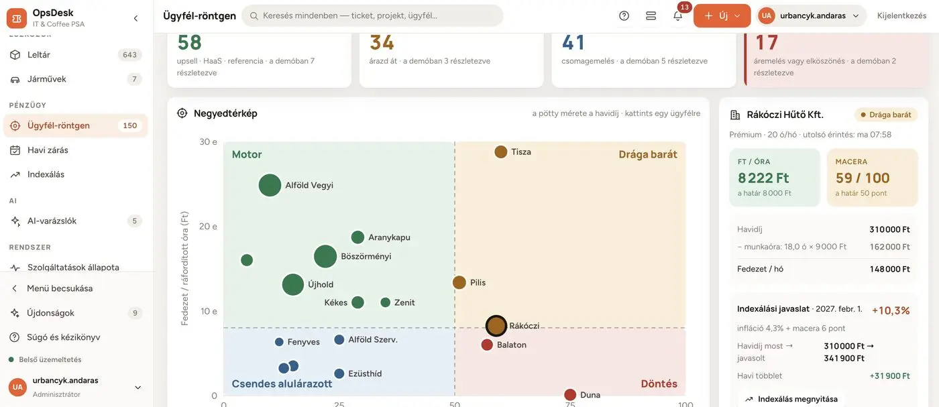Viewport: 939px width, 407px height.
Task: Open the Új create dropdown button
Action: 722,15
